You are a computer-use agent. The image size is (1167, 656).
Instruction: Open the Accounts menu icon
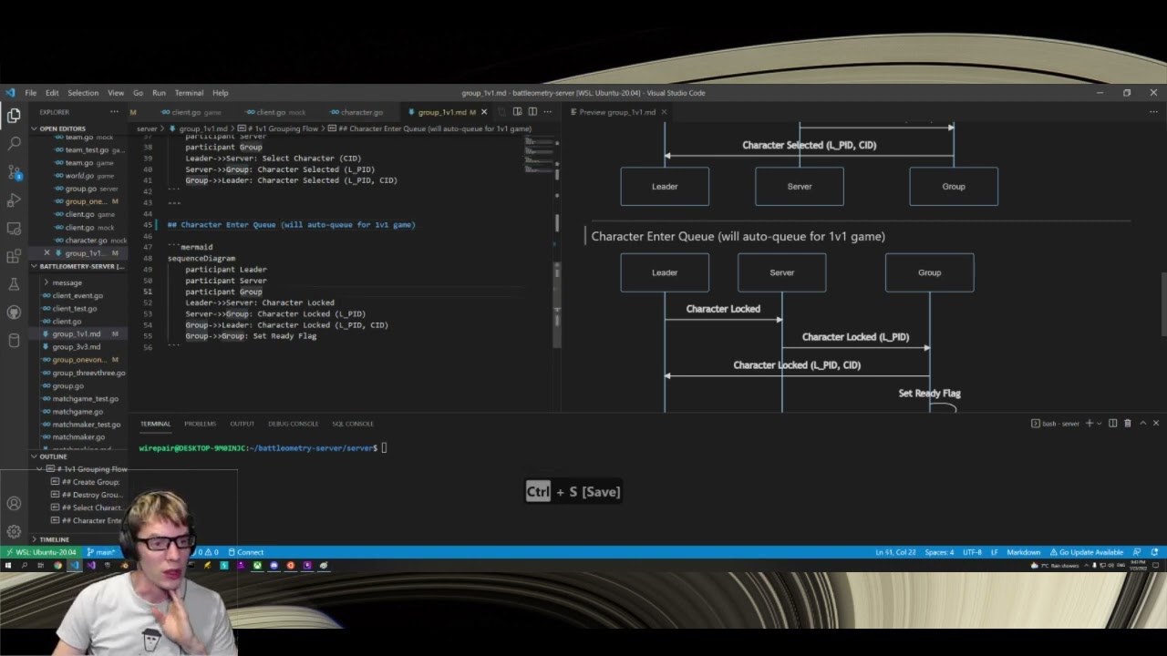[x=14, y=504]
